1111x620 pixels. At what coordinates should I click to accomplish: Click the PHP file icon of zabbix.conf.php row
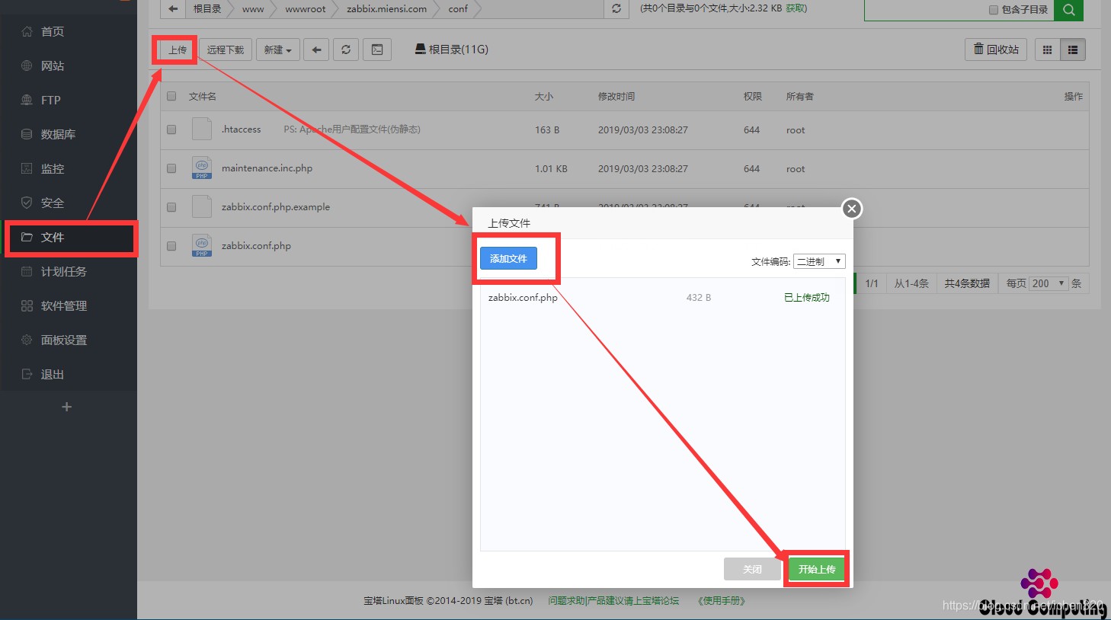[x=202, y=246]
